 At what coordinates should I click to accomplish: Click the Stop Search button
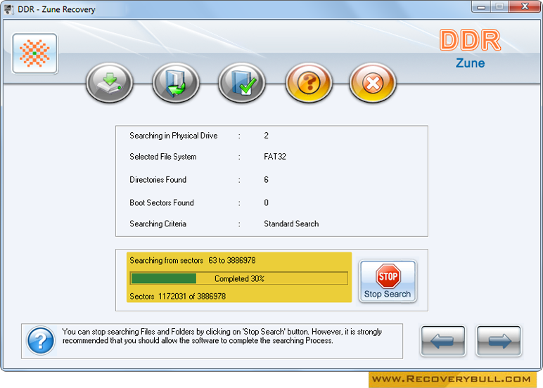coord(388,281)
